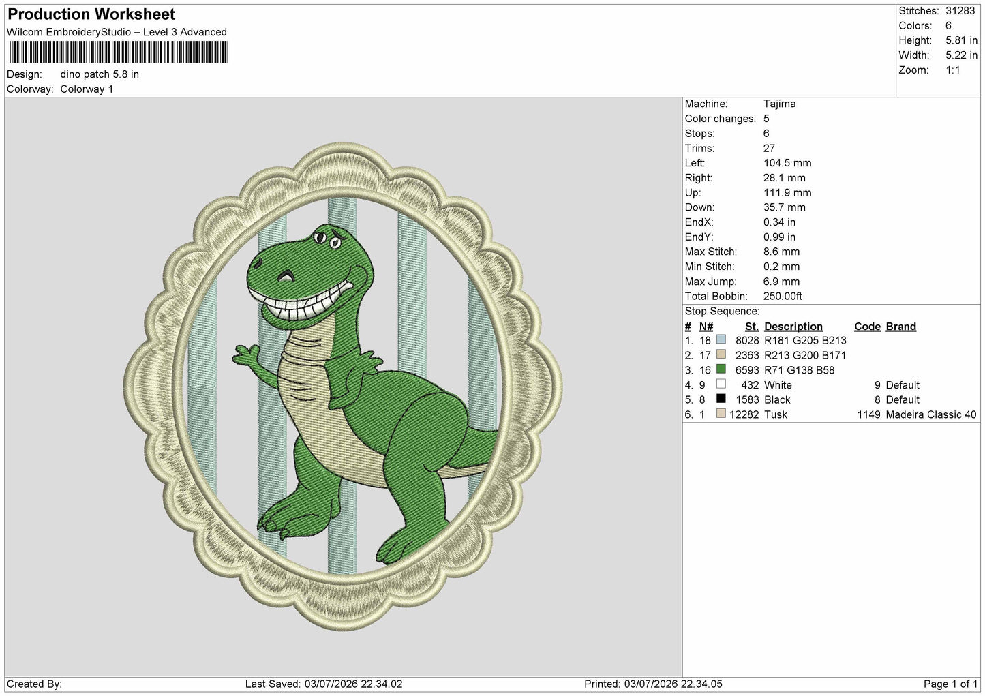Image resolution: width=985 pixels, height=696 pixels.
Task: Click the 'Description' column header
Action: (793, 327)
